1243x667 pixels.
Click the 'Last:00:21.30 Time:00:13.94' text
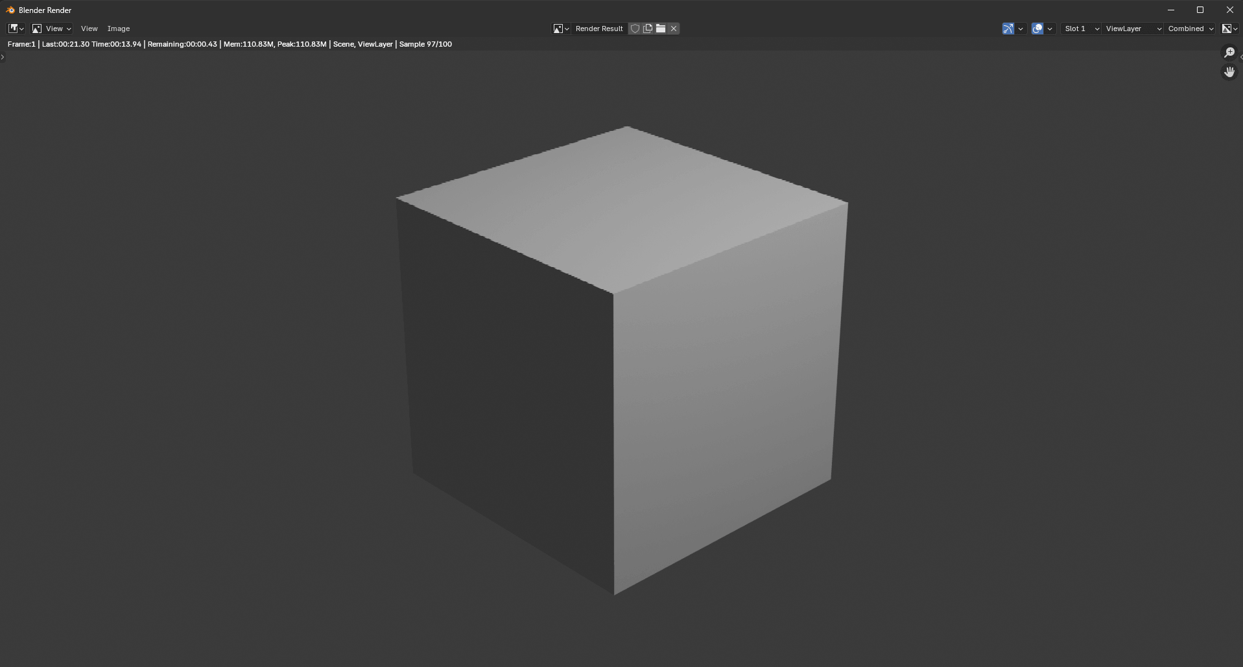[x=91, y=44]
